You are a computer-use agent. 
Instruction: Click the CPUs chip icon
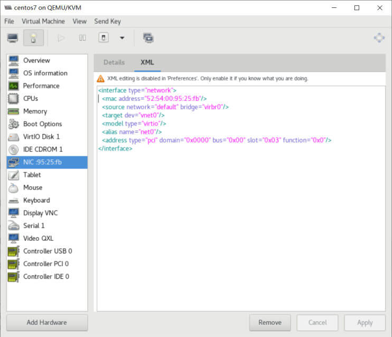[14, 98]
